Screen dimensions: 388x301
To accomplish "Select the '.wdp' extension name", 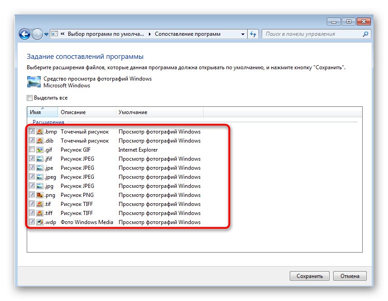I will (50, 222).
